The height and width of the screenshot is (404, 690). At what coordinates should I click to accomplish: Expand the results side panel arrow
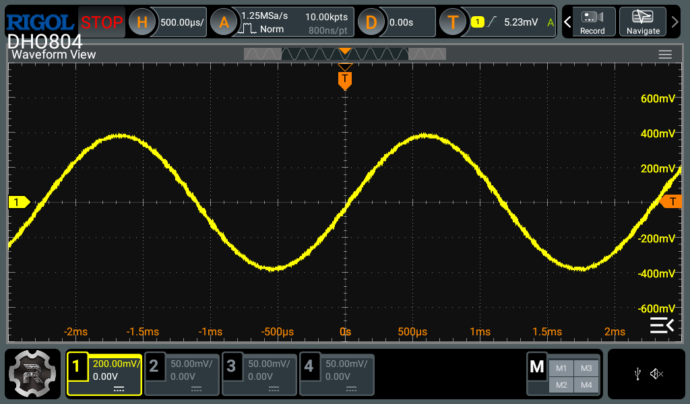click(662, 326)
